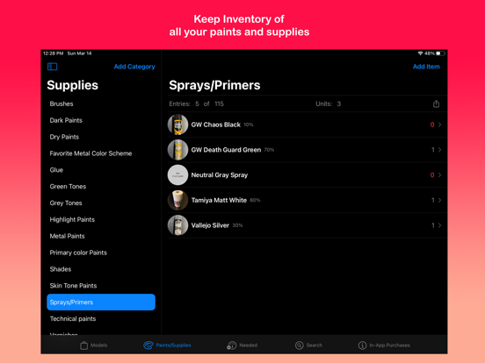Open Technical paints category
The image size is (485, 363).
pos(101,319)
